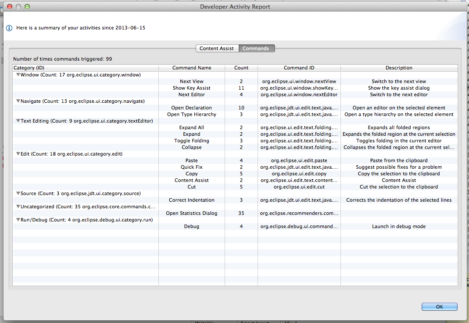Select the Open Declaration command row

(x=192, y=108)
